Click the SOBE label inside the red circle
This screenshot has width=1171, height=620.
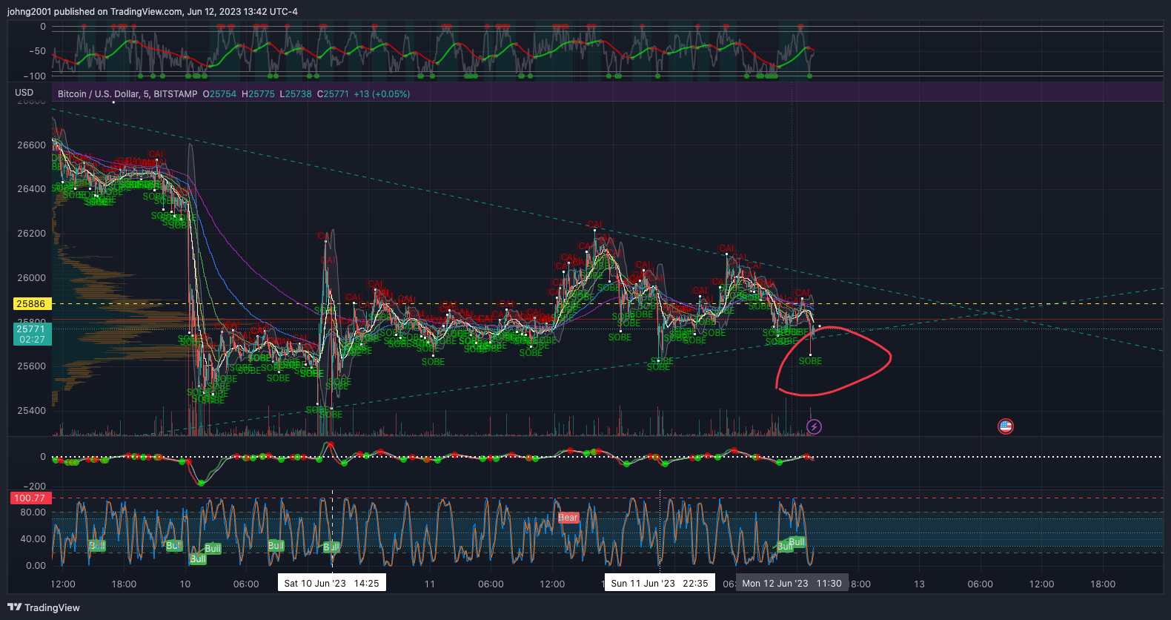[810, 361]
